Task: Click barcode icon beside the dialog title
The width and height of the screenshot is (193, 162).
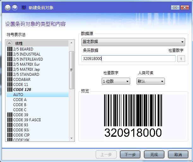Action: tap(24, 8)
